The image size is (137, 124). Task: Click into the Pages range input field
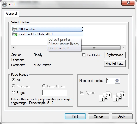coord(55,93)
